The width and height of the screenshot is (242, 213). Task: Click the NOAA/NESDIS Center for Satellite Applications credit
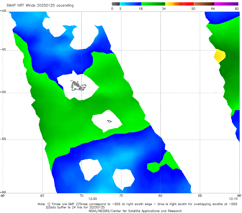[x=135, y=211]
